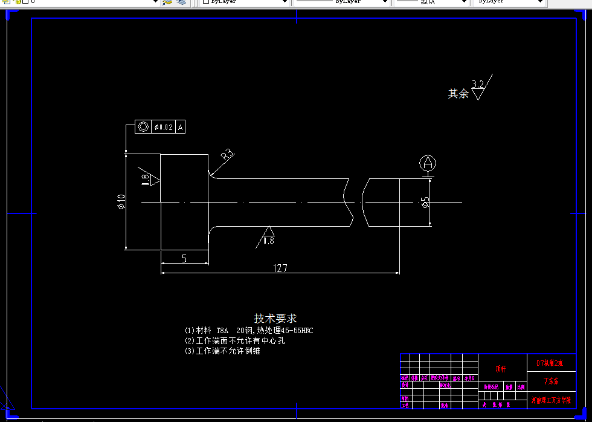Screen dimensions: 592x422
Task: Open the layer name dropdown arrow
Action: [x=155, y=2]
